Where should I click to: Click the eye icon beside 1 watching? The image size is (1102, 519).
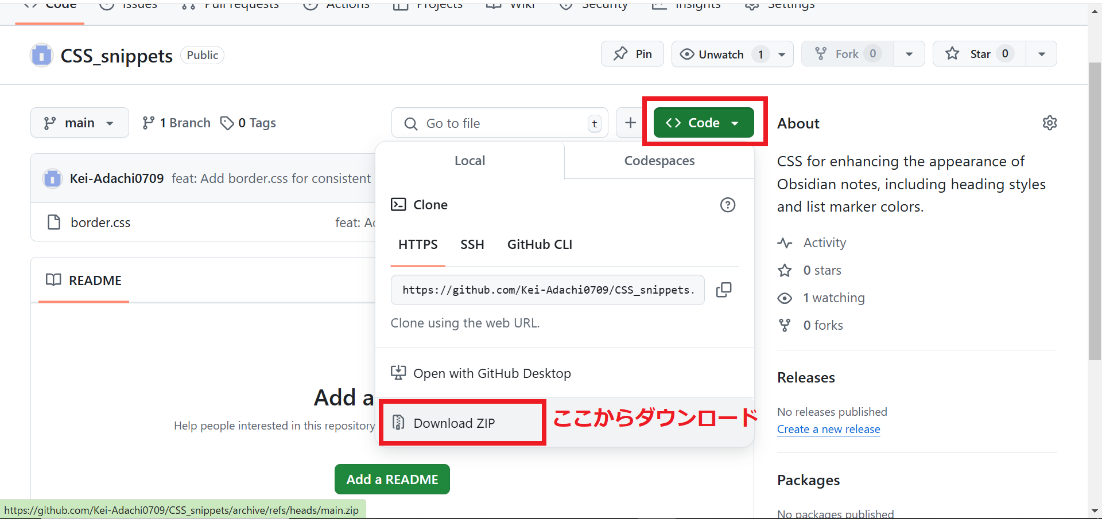tap(785, 298)
